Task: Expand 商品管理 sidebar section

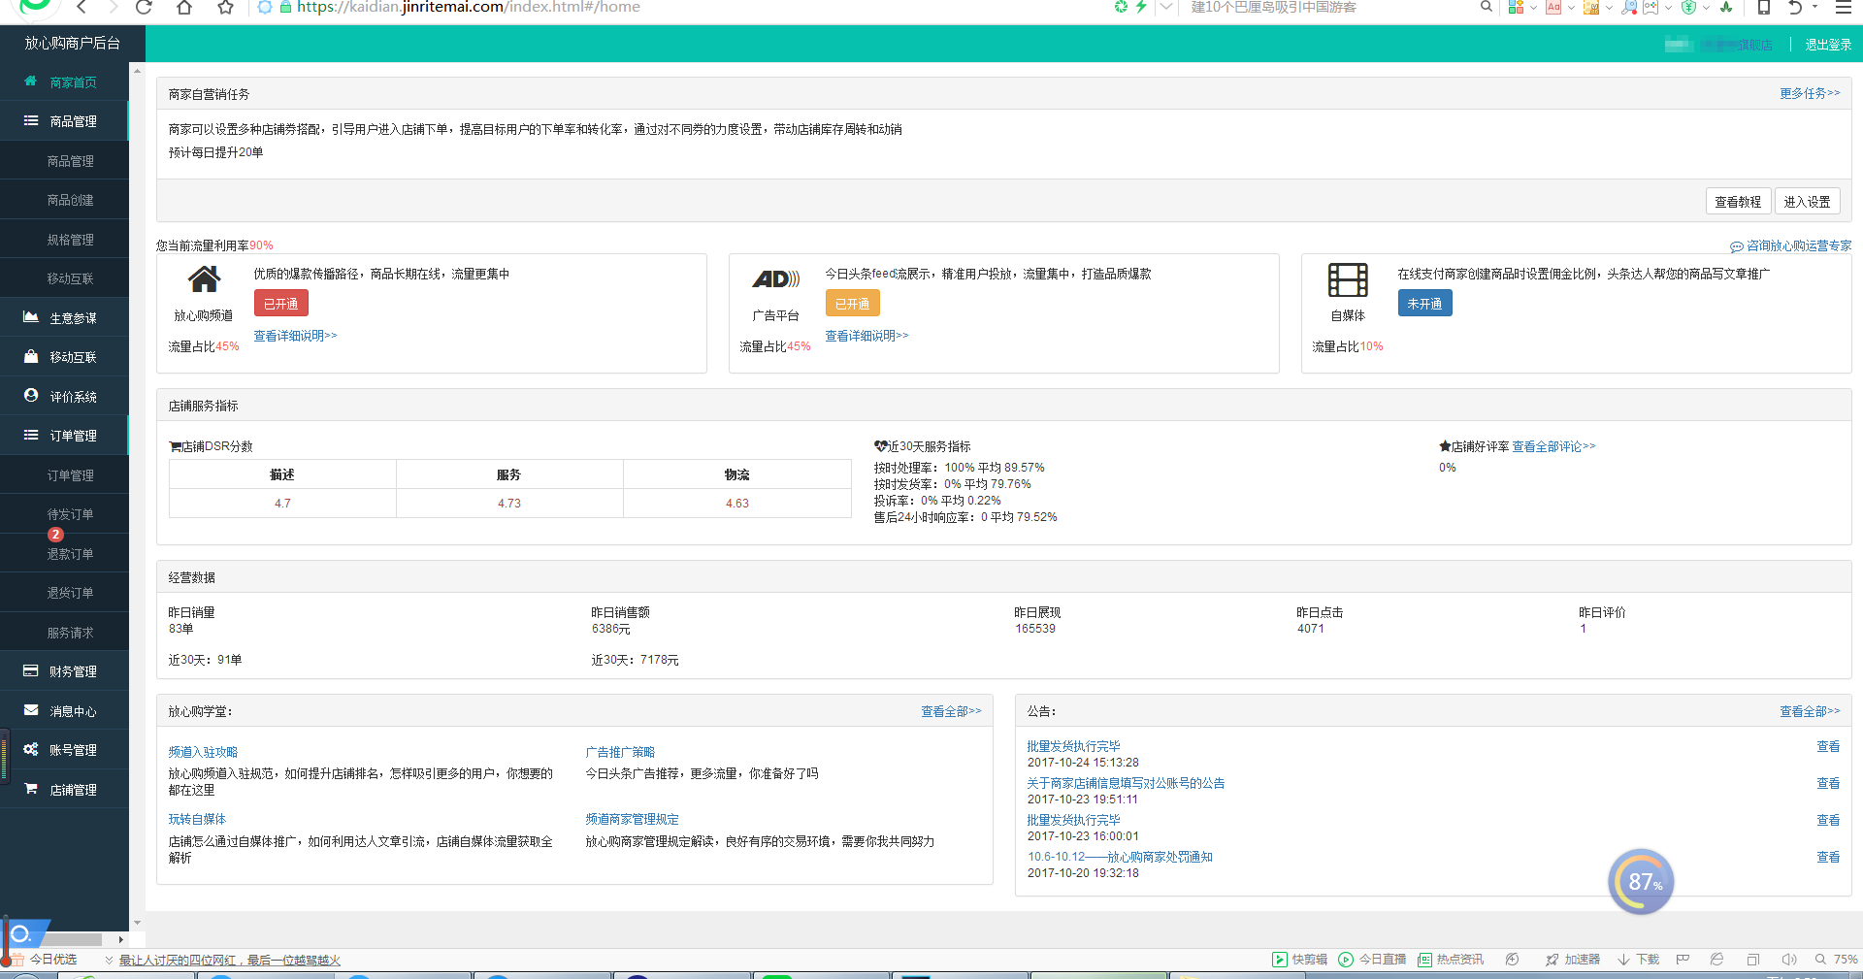Action: coord(64,121)
